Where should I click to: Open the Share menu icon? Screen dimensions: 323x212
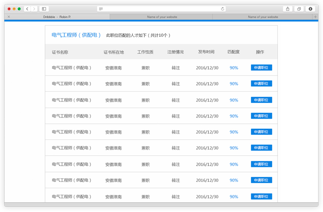[x=288, y=9]
